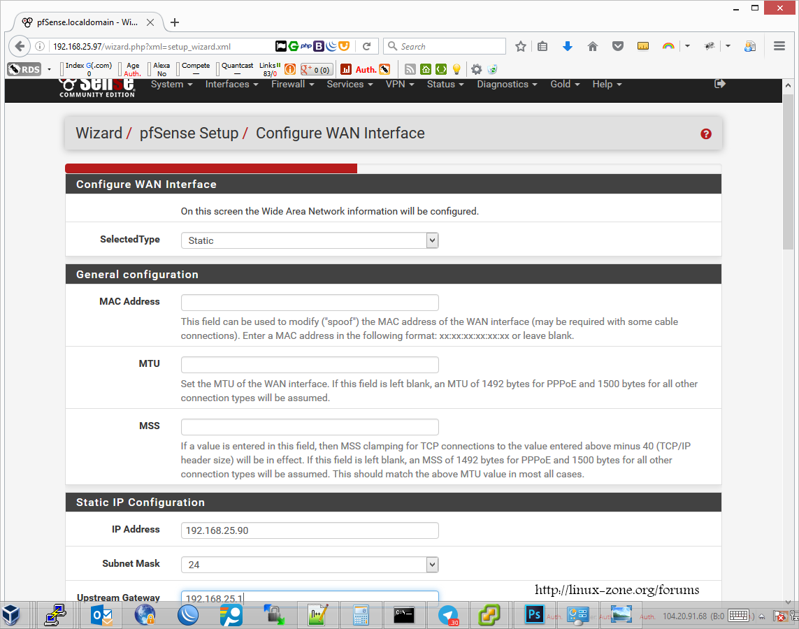The image size is (799, 629).
Task: Reload the page with refresh button
Action: pos(366,47)
